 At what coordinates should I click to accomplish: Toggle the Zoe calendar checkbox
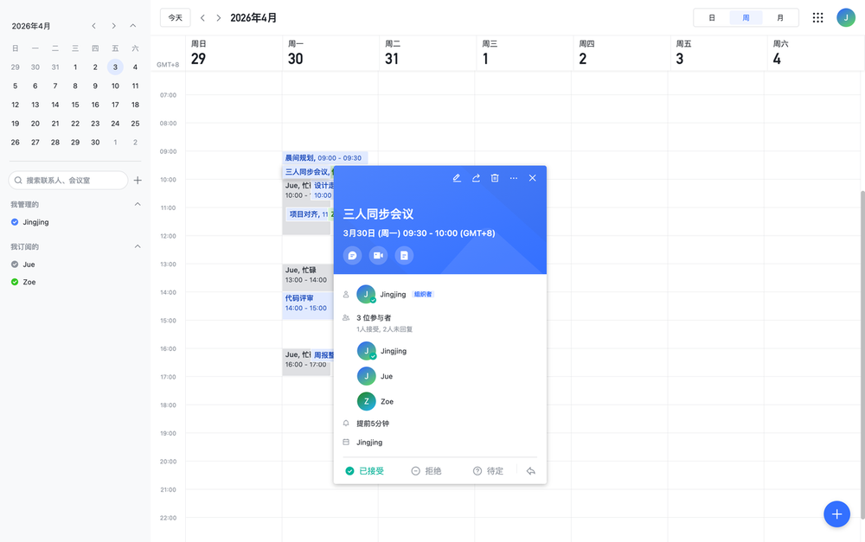tap(15, 282)
